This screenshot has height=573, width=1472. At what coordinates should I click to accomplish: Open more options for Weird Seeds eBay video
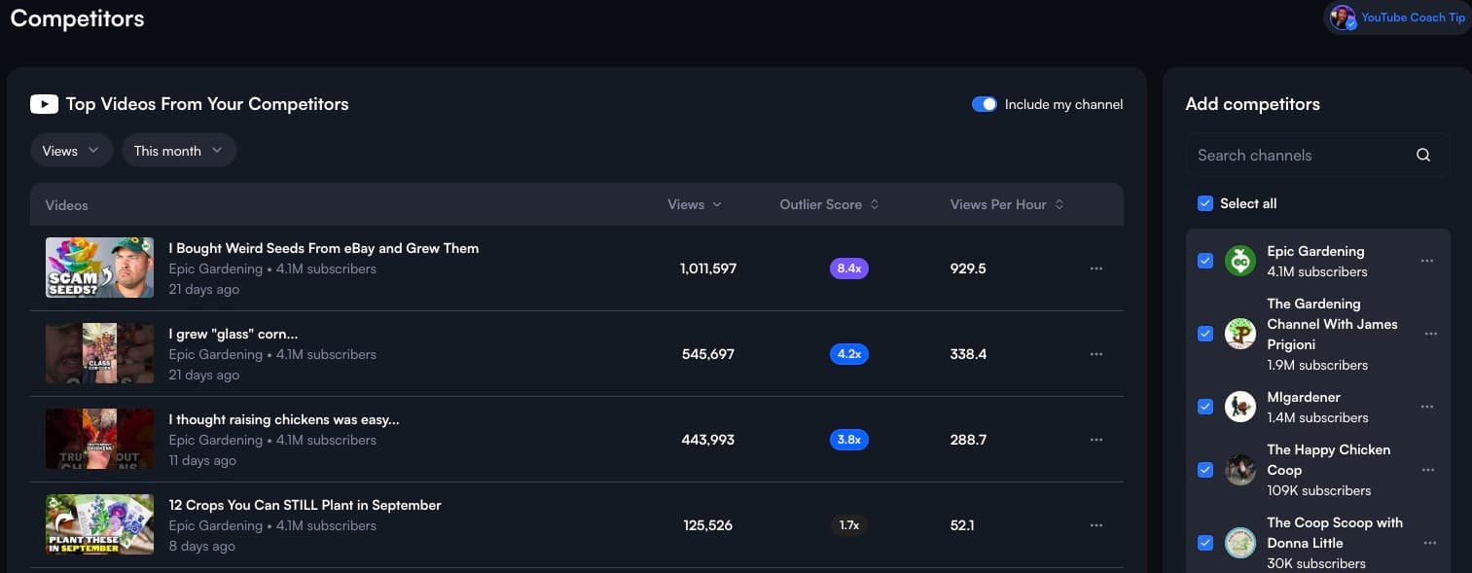click(x=1096, y=269)
